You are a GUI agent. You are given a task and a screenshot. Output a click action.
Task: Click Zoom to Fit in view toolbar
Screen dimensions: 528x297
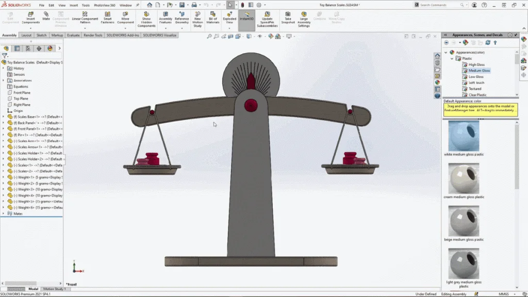tap(209, 37)
